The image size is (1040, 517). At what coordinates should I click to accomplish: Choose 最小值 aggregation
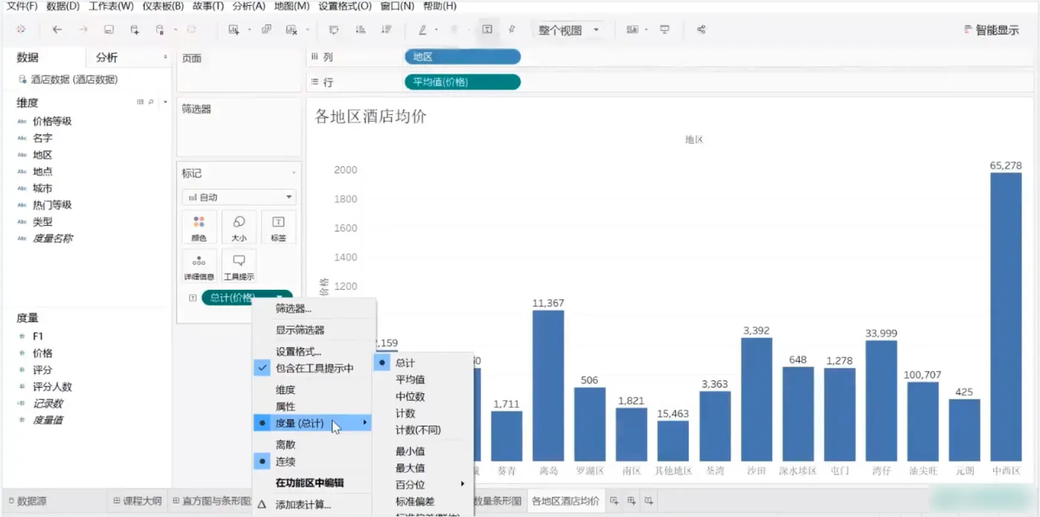pos(423,451)
